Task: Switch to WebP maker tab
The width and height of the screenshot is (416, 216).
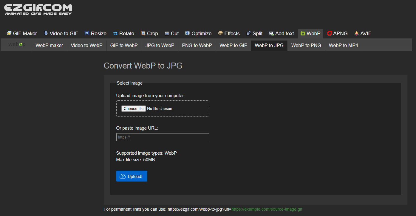Action: pyautogui.click(x=50, y=45)
